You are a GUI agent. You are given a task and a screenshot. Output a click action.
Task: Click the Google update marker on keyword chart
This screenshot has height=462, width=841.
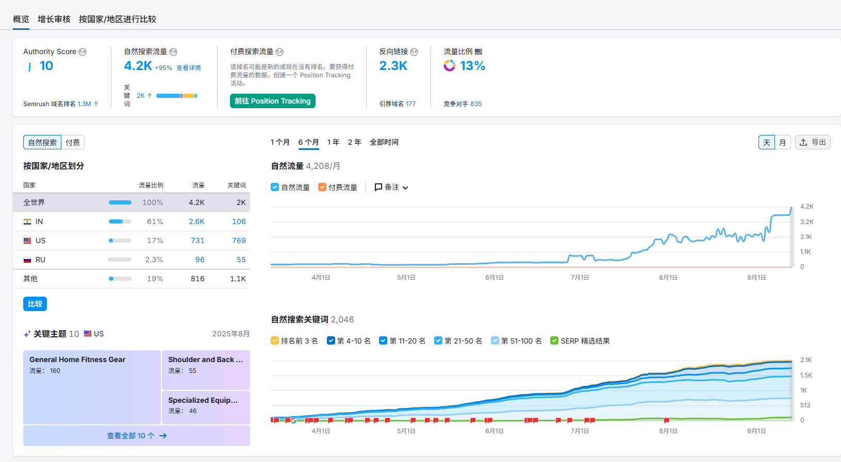click(293, 421)
